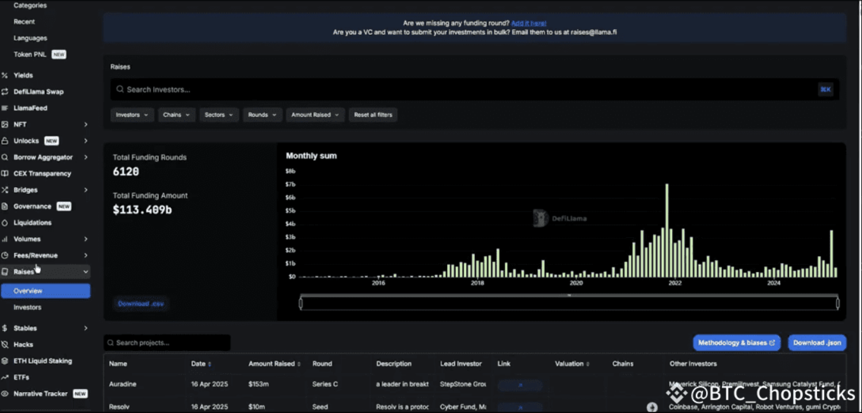
Task: Open the Auradine row link icon
Action: click(519, 385)
